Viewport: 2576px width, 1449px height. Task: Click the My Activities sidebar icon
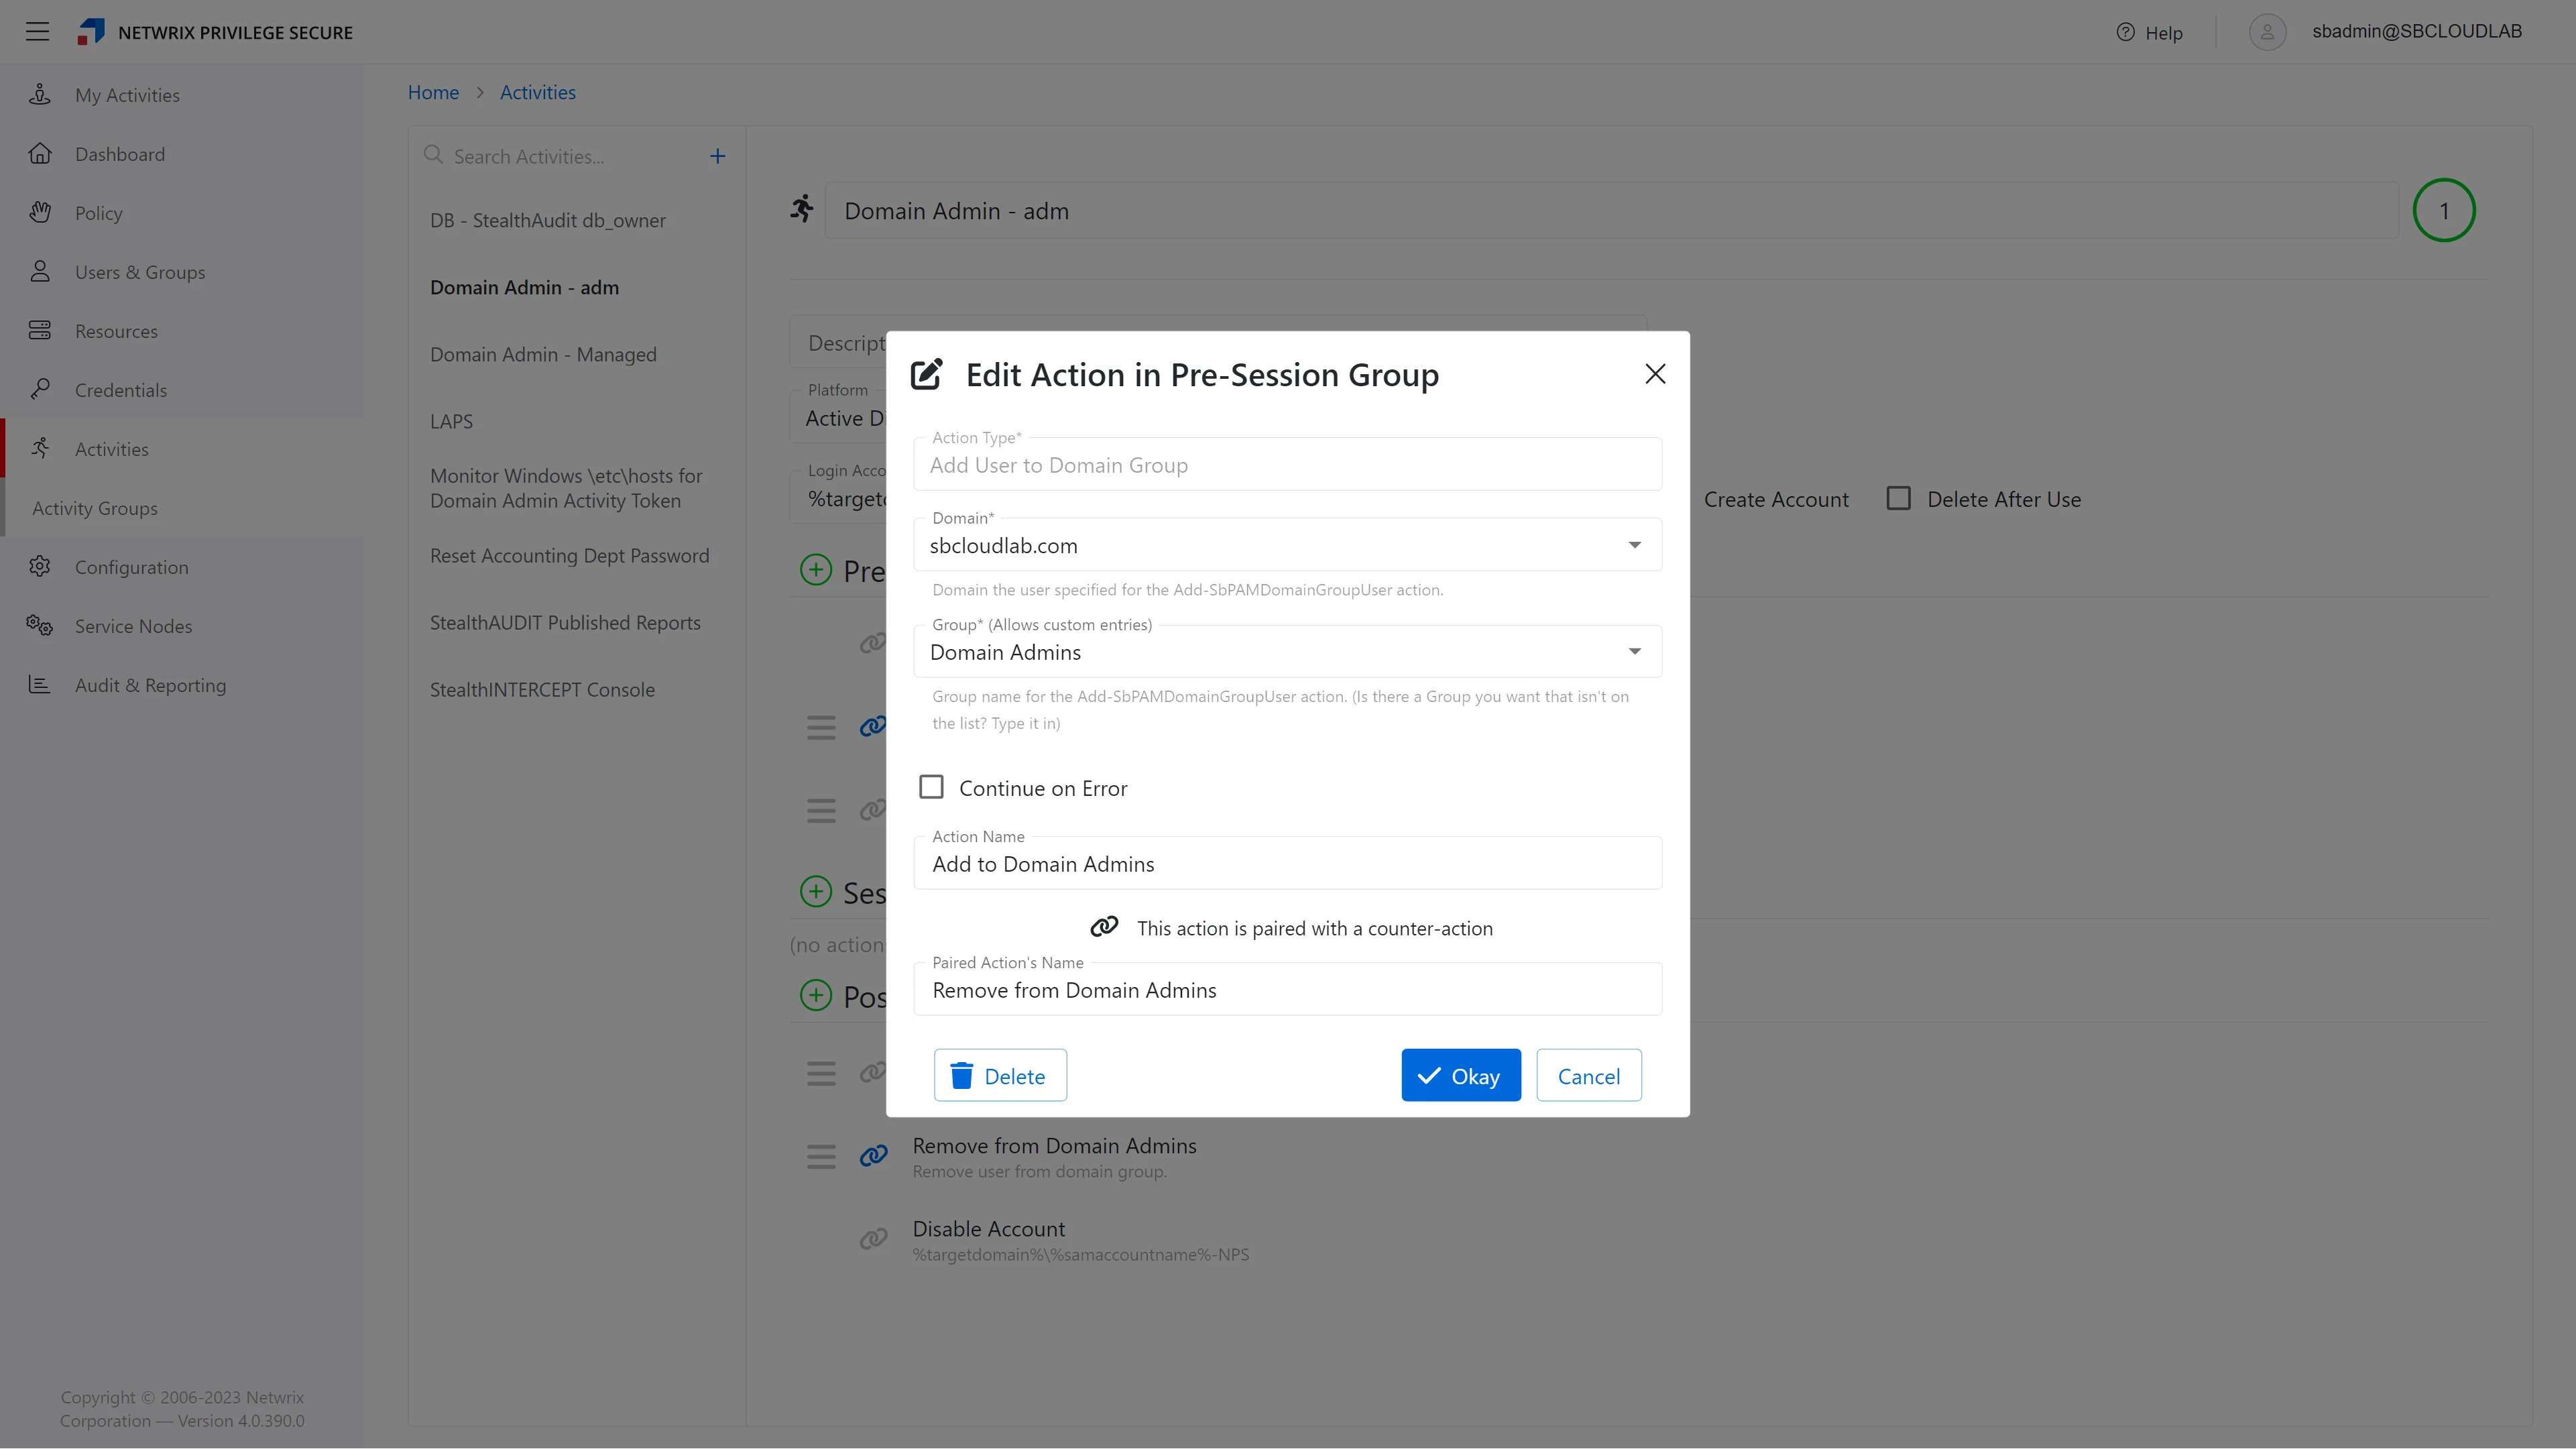[40, 95]
